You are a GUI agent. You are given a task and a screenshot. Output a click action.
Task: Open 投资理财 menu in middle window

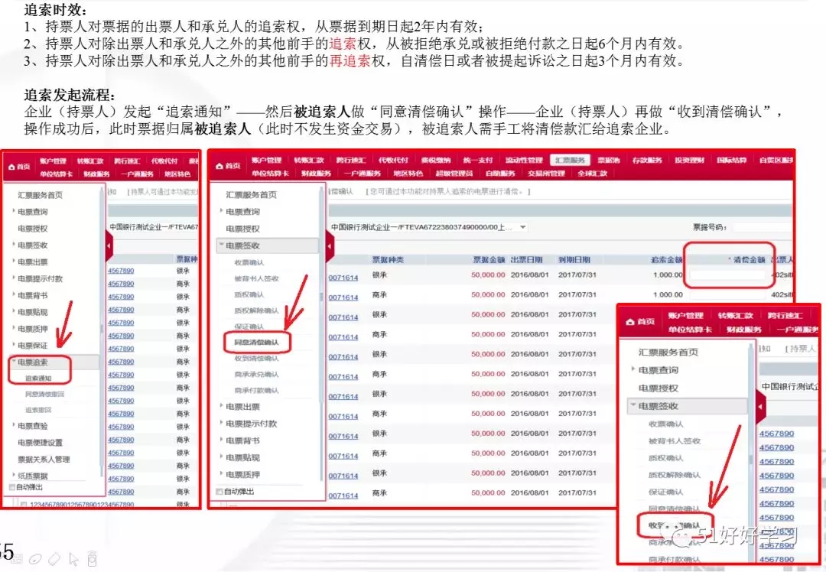(x=690, y=160)
